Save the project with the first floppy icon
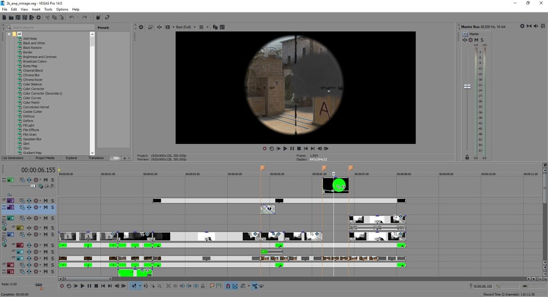548x297 pixels. click(18, 17)
